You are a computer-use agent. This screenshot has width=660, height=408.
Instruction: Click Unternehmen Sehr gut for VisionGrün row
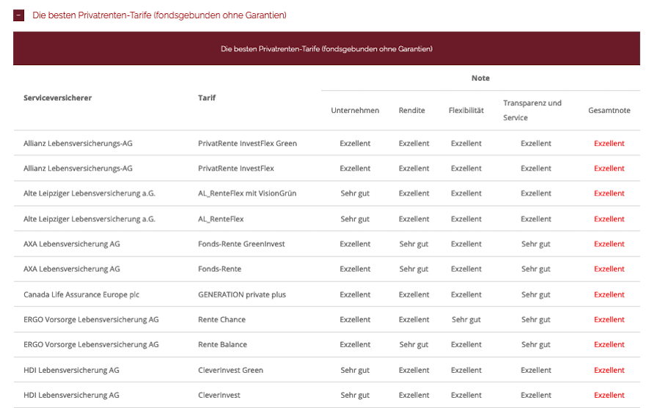coord(355,193)
